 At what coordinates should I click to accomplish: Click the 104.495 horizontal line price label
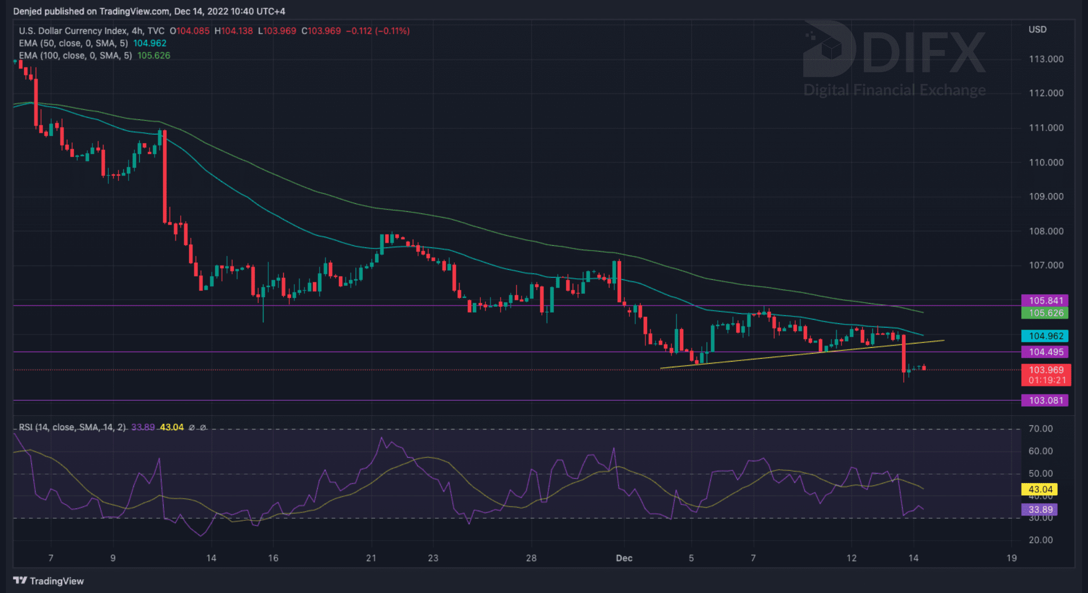tap(1045, 351)
